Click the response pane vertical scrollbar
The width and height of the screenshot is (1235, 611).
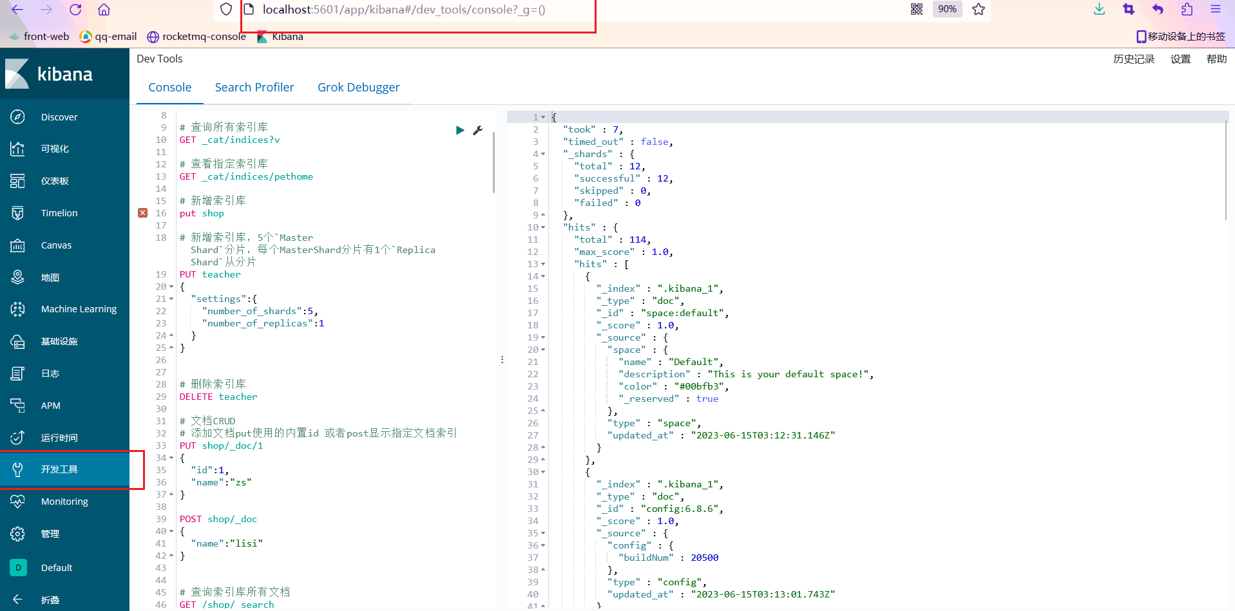[x=1226, y=171]
